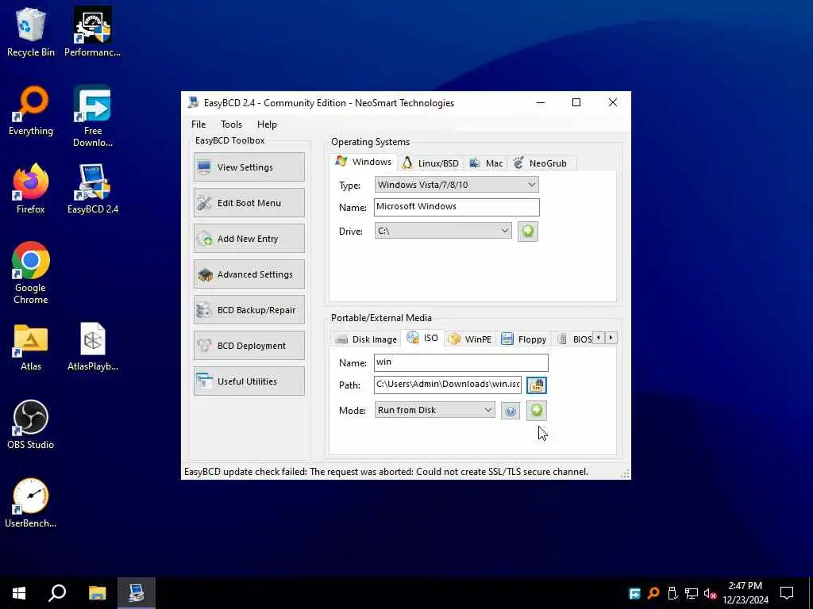
Task: Select the Performance desktop shortcut
Action: click(x=92, y=32)
